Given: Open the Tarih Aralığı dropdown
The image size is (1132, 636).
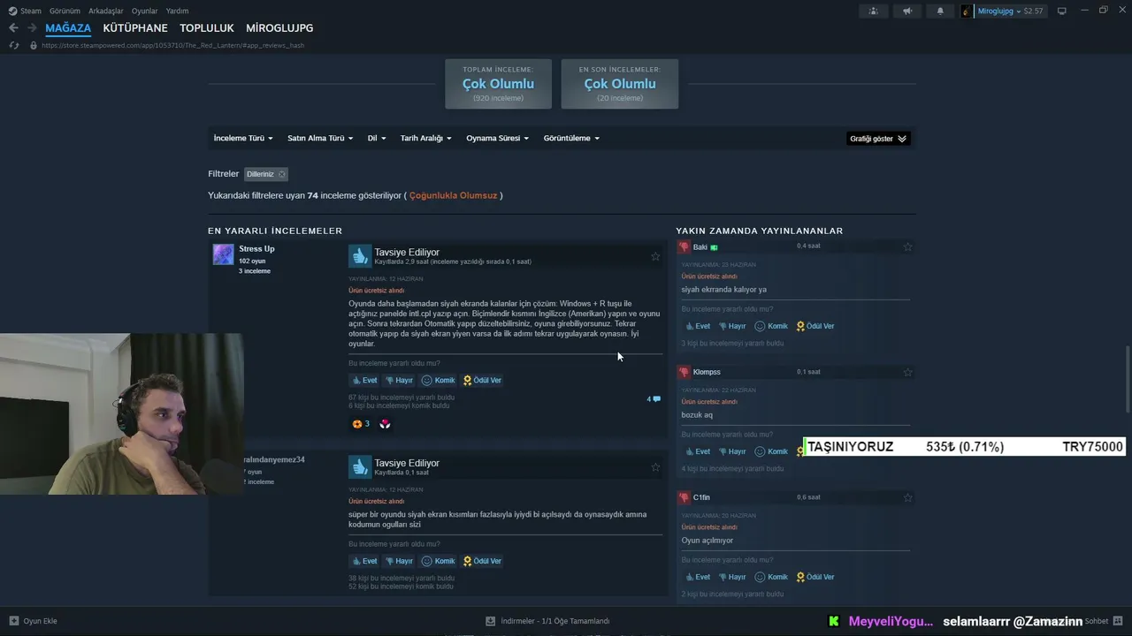Looking at the screenshot, I should tap(426, 138).
